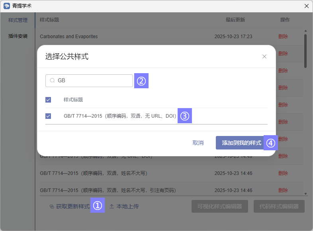Click 取消 to dismiss the dialog
313x231 pixels.
pyautogui.click(x=198, y=143)
